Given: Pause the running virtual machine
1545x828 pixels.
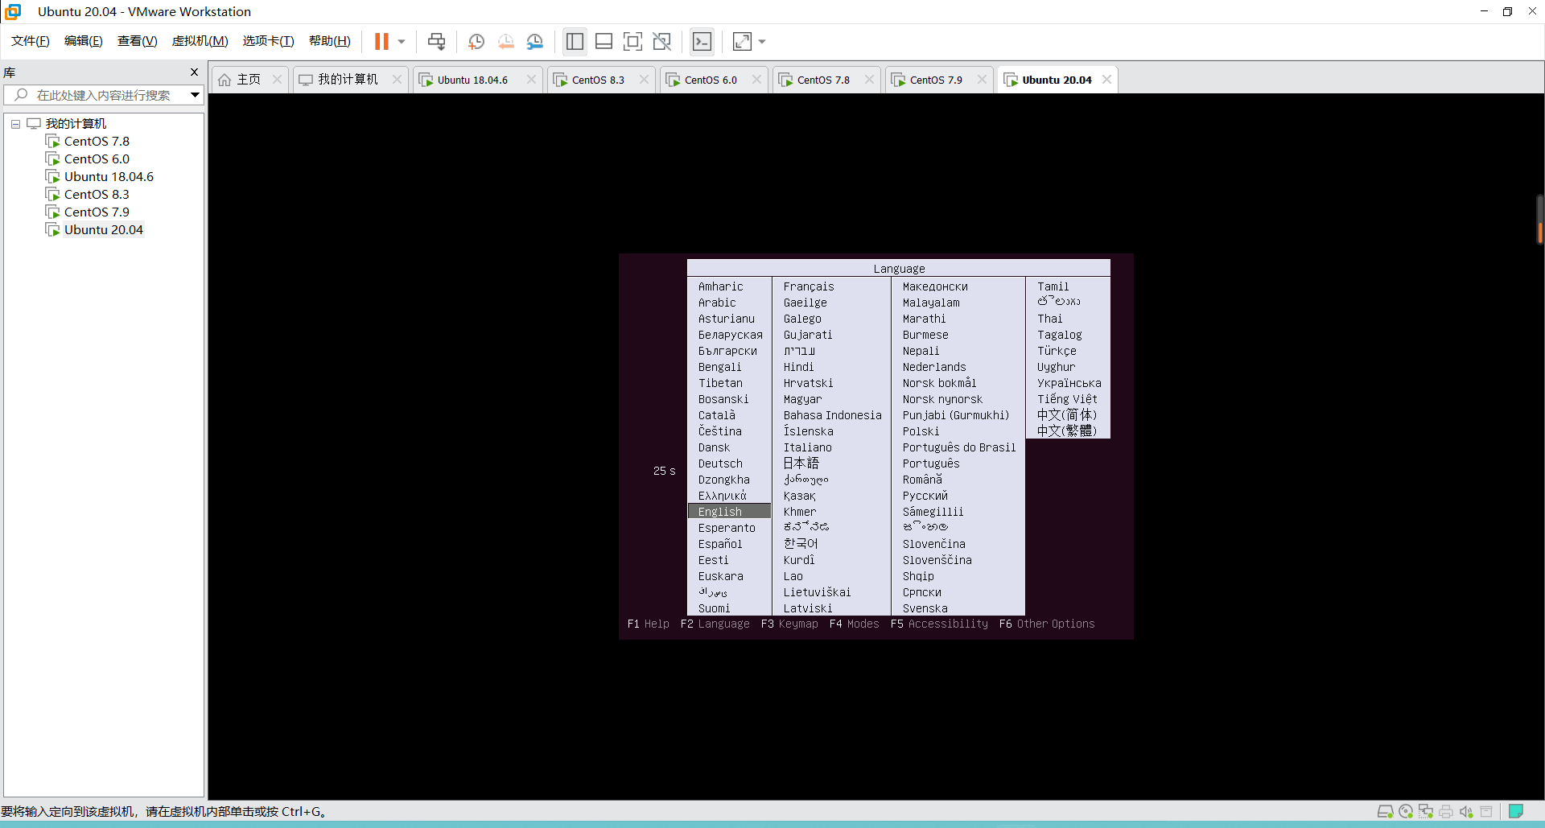Looking at the screenshot, I should 381,41.
